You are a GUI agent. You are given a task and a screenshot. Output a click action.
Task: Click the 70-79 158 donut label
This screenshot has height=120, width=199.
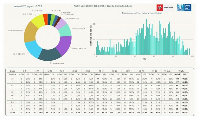pyautogui.click(x=14, y=30)
